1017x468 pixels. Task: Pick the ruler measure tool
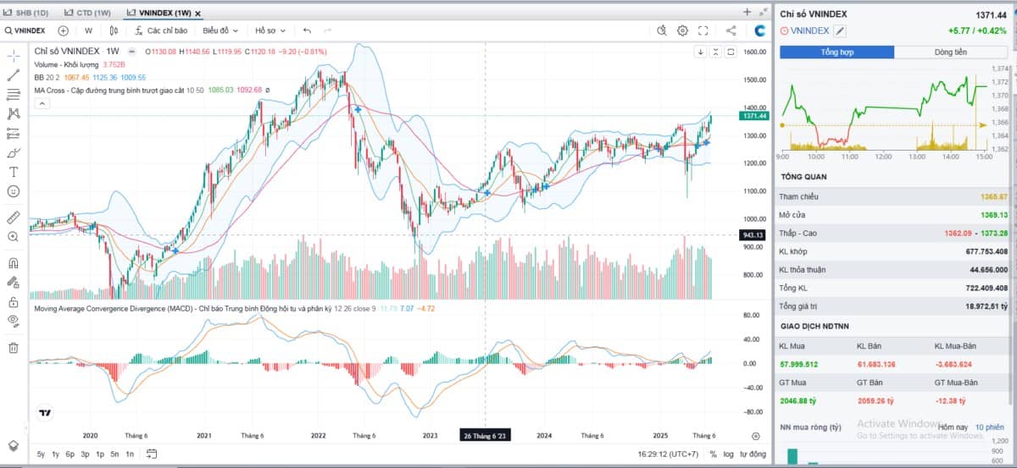click(x=14, y=217)
